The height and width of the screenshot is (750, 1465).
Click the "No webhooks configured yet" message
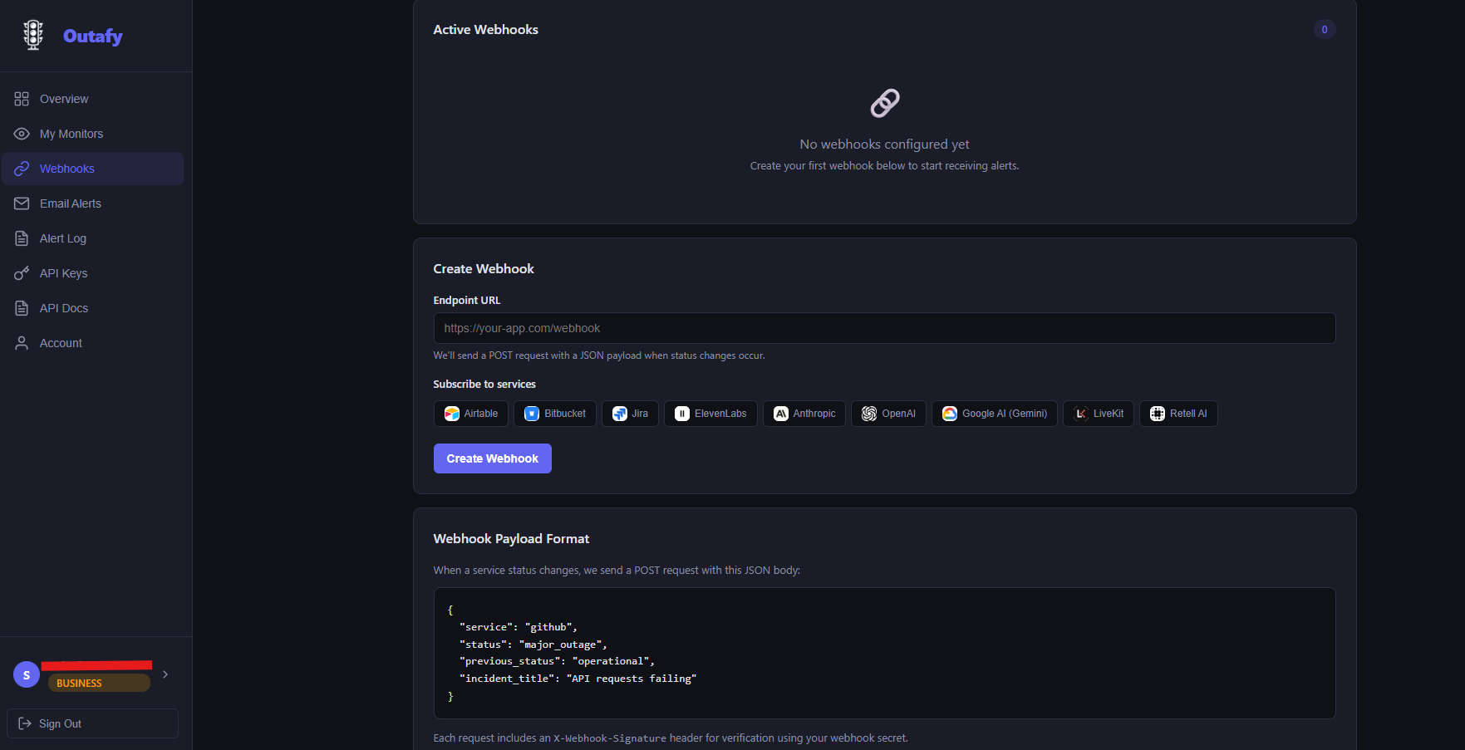pos(884,145)
